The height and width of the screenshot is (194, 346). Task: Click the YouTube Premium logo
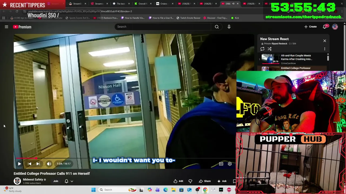[x=22, y=27]
